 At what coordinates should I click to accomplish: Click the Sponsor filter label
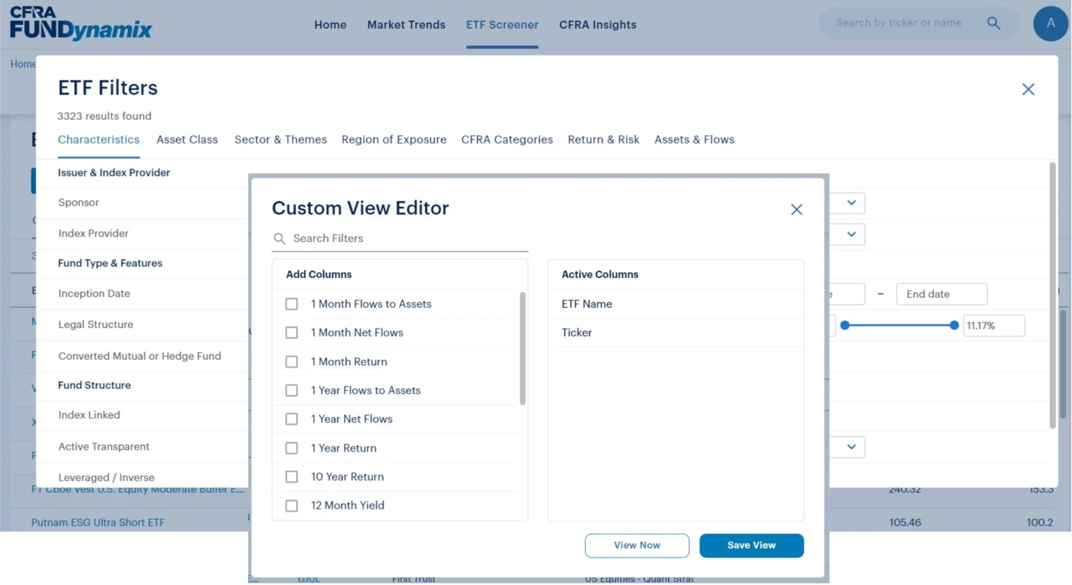79,203
